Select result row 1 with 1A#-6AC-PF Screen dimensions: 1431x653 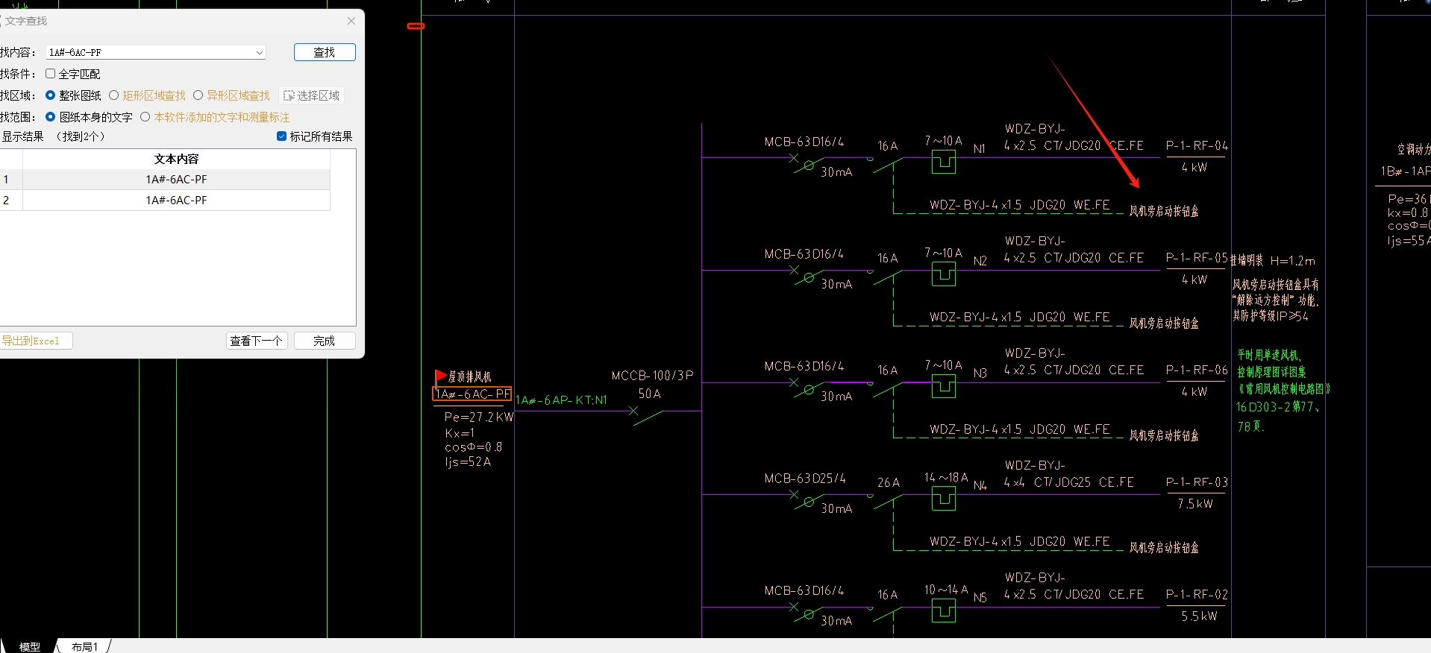(165, 180)
